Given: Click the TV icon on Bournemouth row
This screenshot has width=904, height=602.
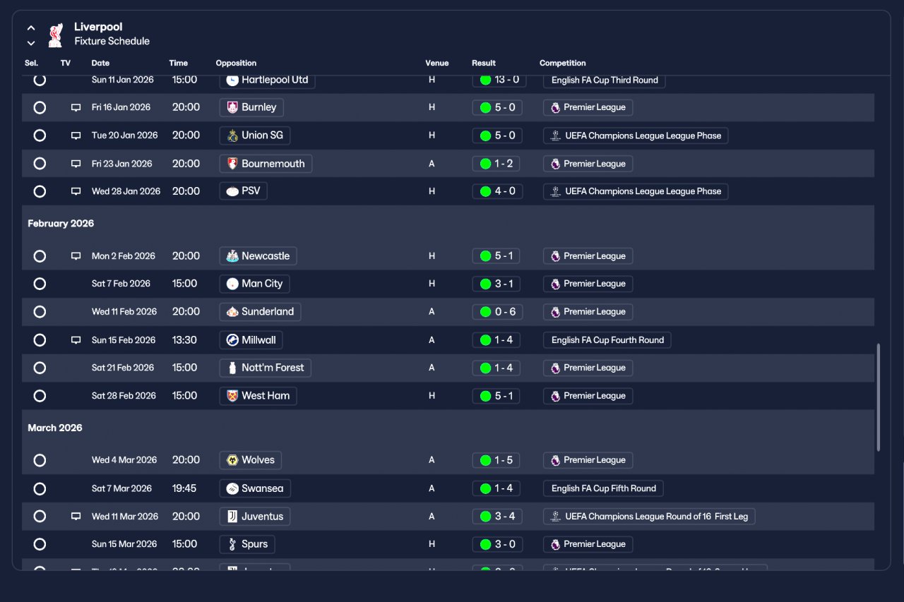Looking at the screenshot, I should point(76,164).
